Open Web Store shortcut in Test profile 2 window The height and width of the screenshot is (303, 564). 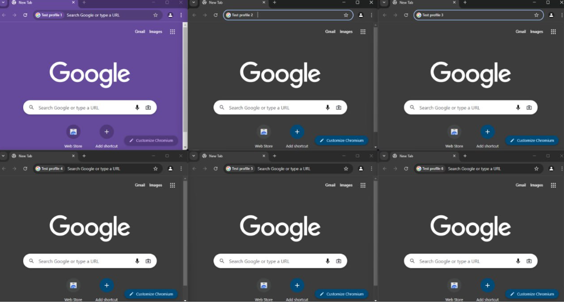coord(263,132)
